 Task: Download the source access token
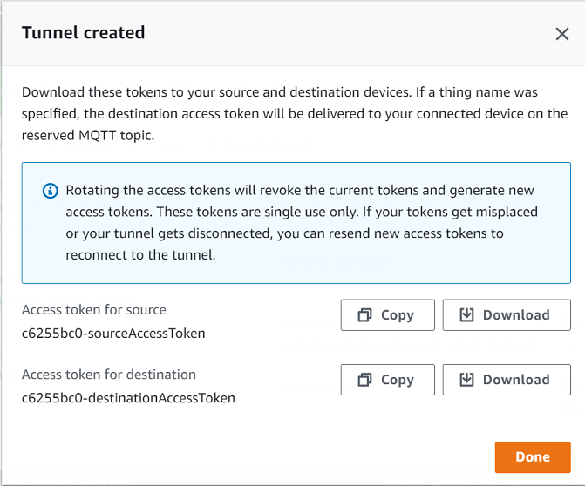coord(507,315)
